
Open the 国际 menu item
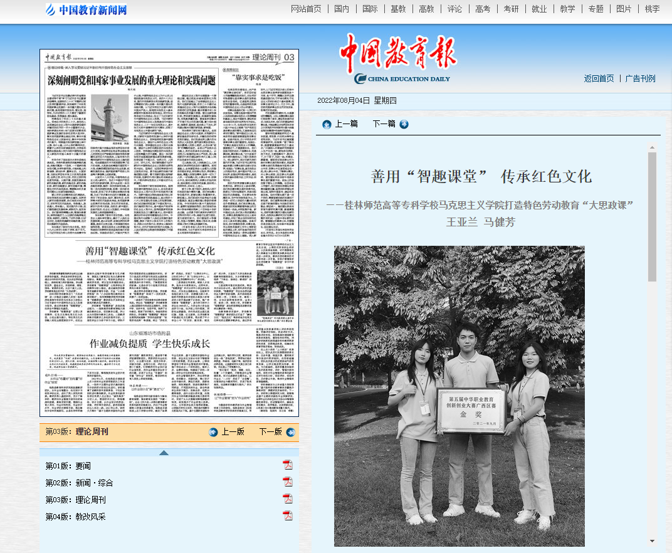pos(370,9)
